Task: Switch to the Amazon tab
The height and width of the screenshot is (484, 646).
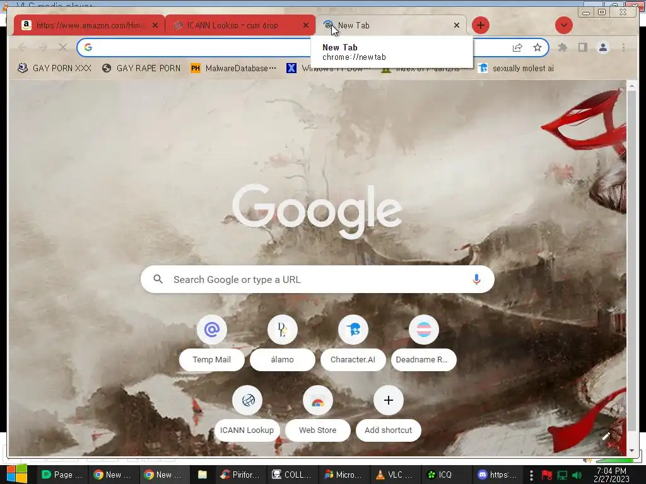Action: coord(88,25)
